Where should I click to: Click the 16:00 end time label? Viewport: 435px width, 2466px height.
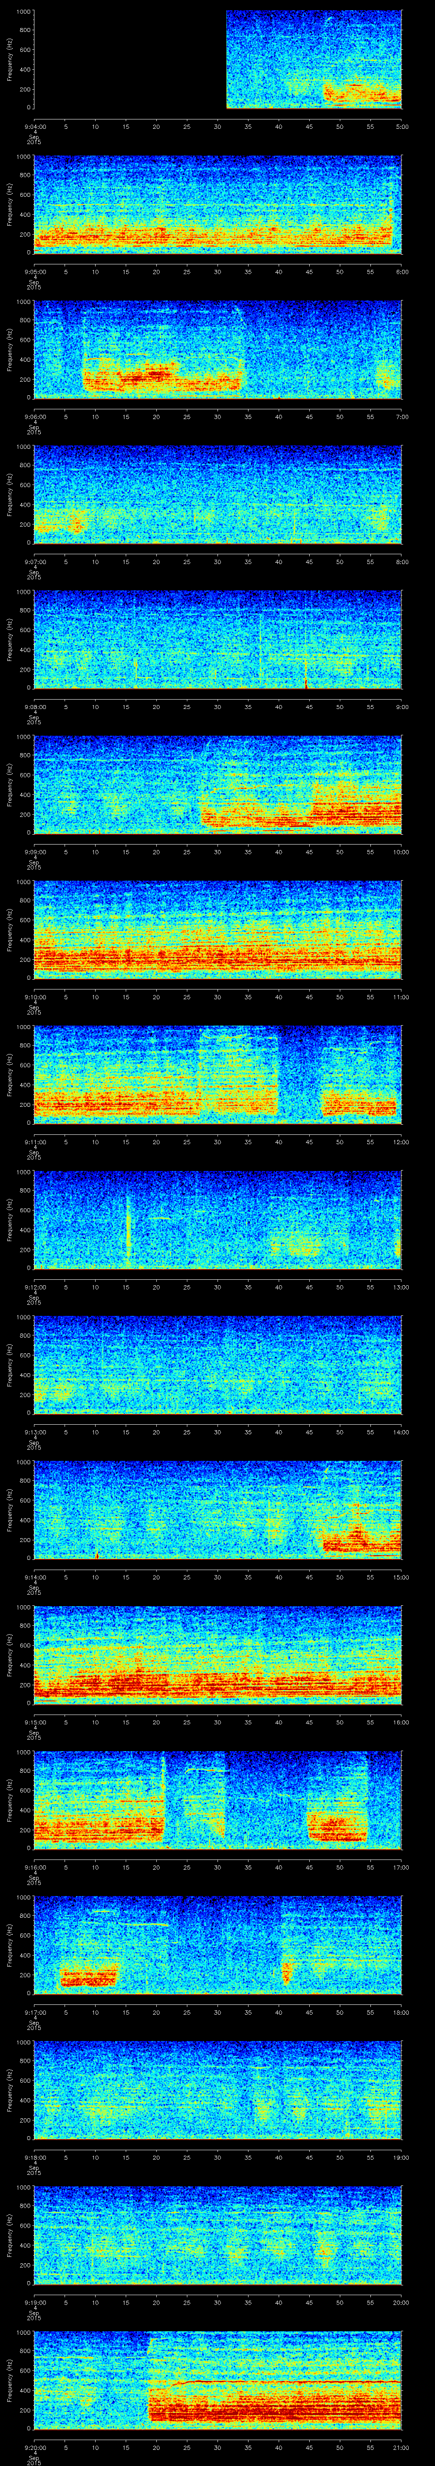(401, 1722)
